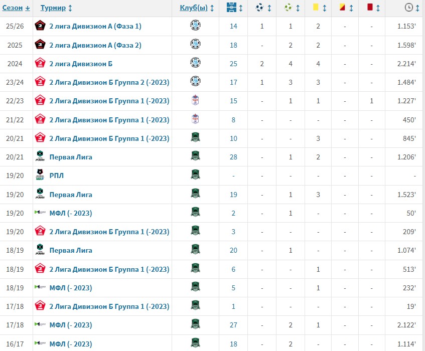Sort arrows beside the red card icon
This screenshot has width=425, height=351.
tap(378, 8)
